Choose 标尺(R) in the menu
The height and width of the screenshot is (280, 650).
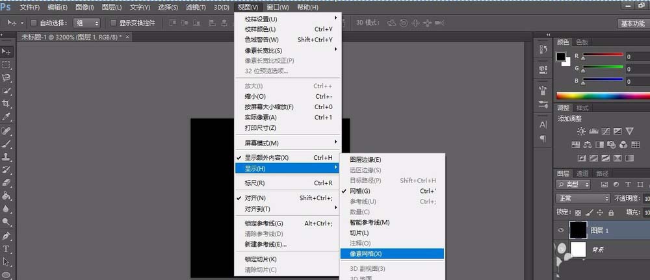click(x=287, y=183)
